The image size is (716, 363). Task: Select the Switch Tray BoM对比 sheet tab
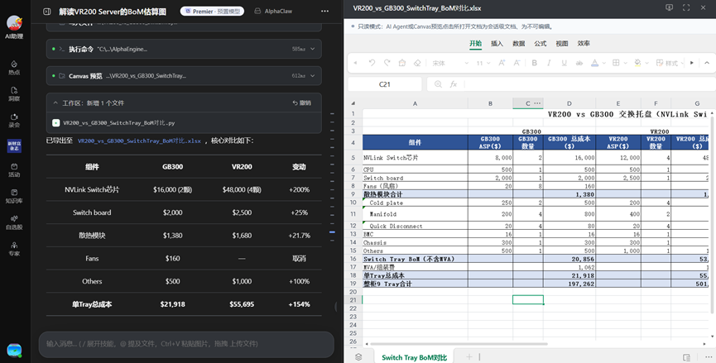(414, 357)
